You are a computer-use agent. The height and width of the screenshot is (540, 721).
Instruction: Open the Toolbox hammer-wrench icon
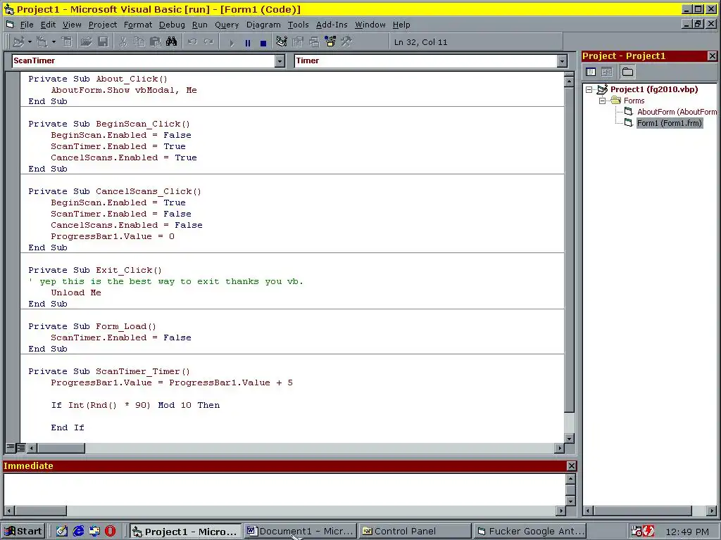pos(346,41)
